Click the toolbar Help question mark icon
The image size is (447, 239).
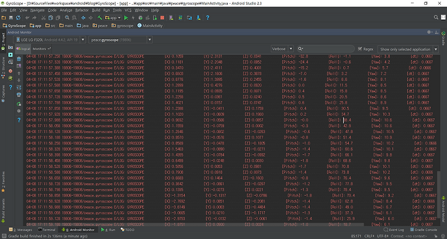click(x=207, y=17)
